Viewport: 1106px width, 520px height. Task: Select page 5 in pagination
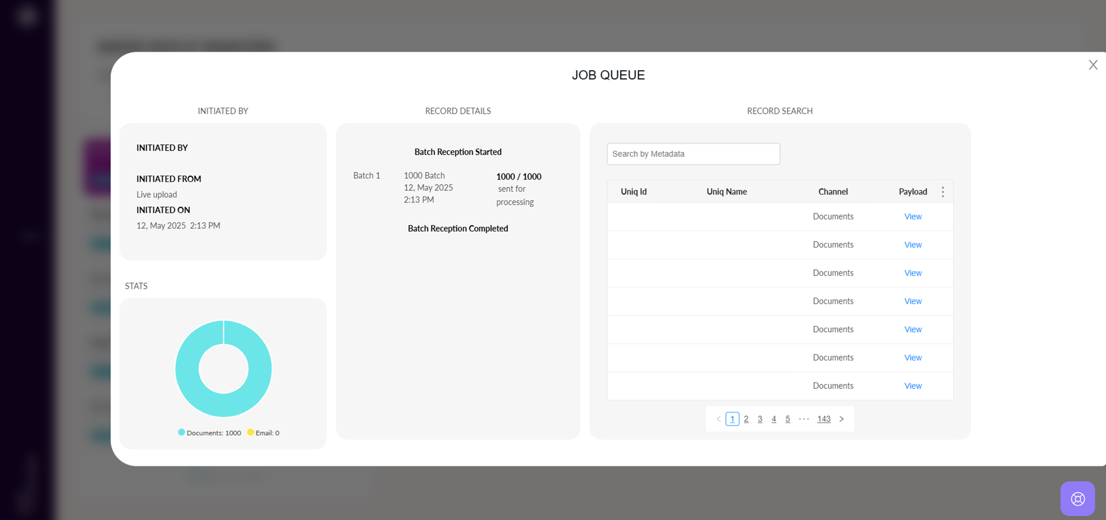click(x=787, y=419)
